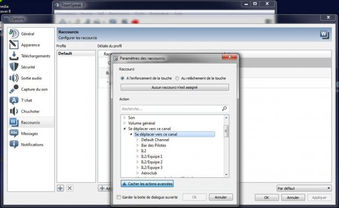Image resolution: width=339 pixels, height=208 pixels.
Task: Expand the Volume général tree node
Action: [x=124, y=123]
